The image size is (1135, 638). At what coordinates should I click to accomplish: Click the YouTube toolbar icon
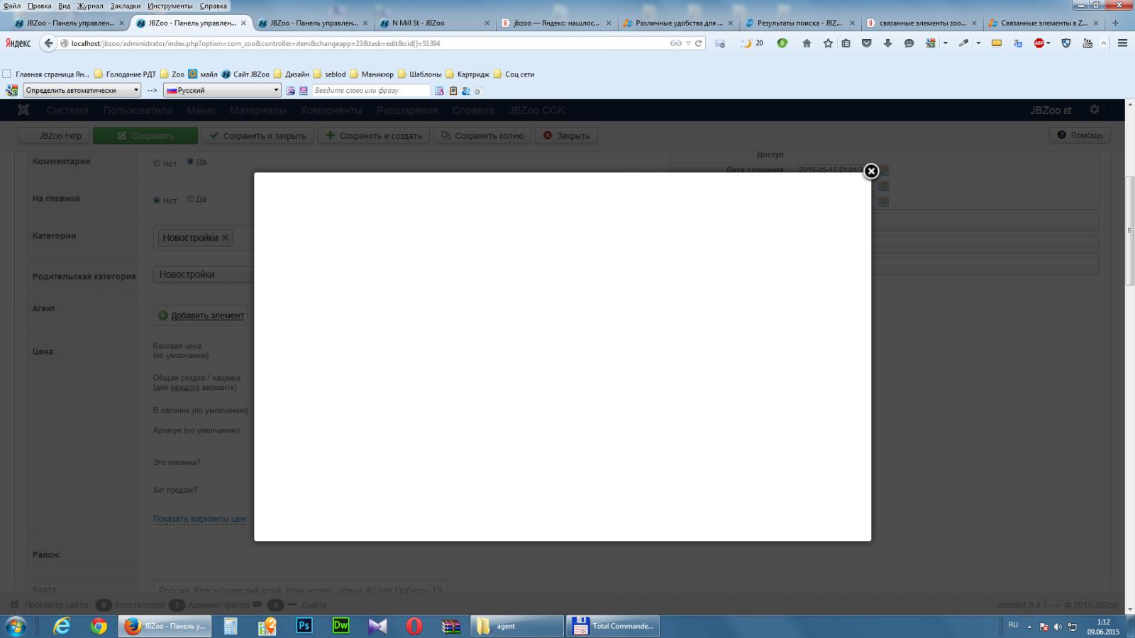[1087, 43]
